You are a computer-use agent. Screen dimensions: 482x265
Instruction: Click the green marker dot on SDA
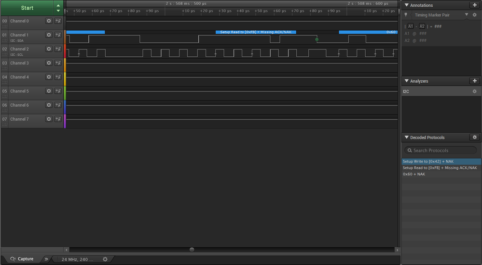[x=317, y=39]
